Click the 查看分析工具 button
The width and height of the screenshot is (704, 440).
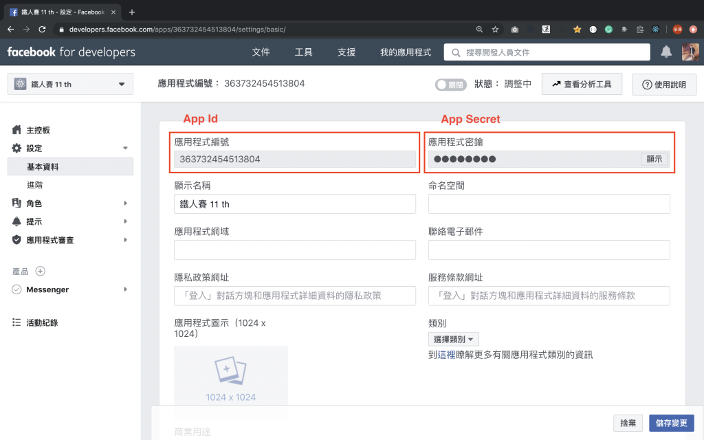(582, 84)
